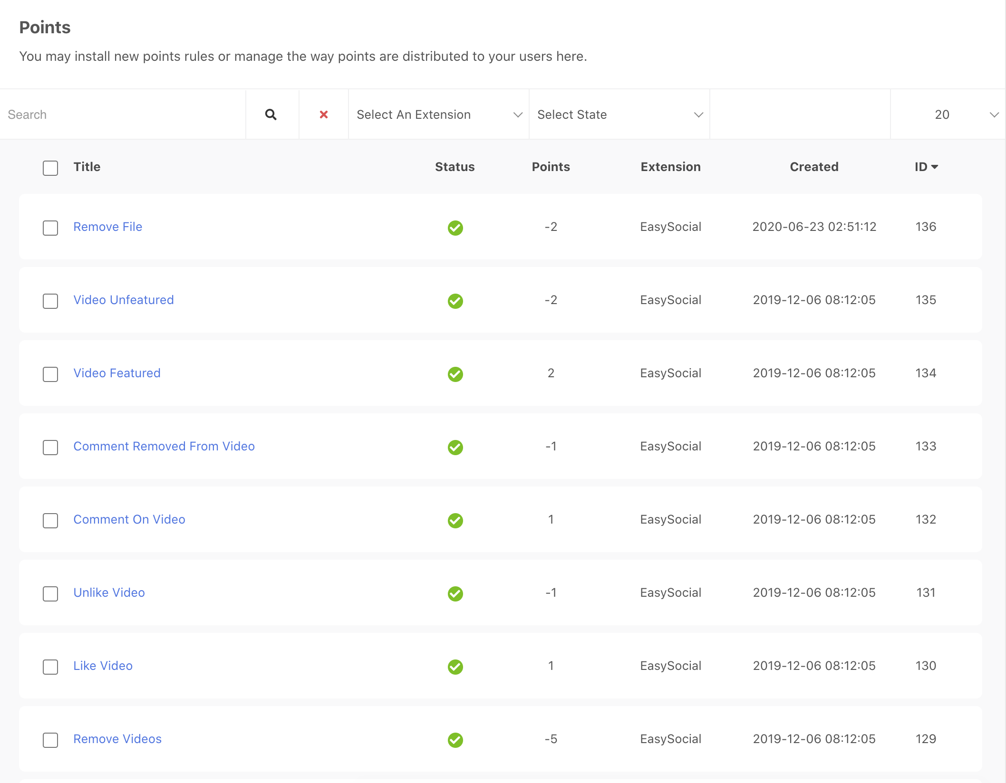Click ID value 135
1006x783 pixels.
[926, 300]
